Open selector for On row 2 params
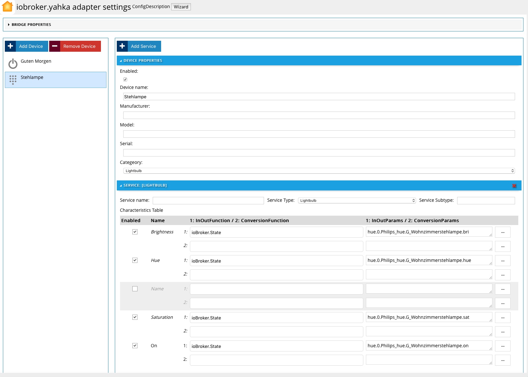Viewport: 528px width, 377px height. point(503,360)
